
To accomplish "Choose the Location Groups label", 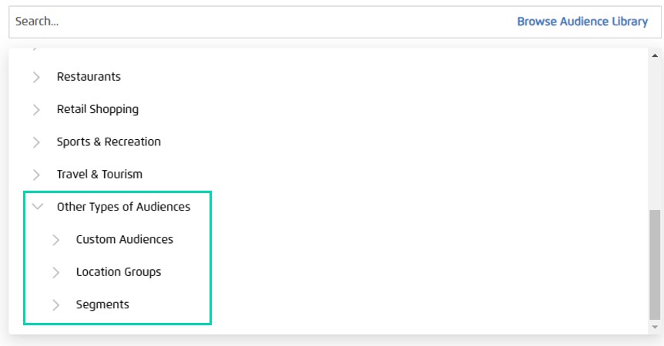I will 119,272.
